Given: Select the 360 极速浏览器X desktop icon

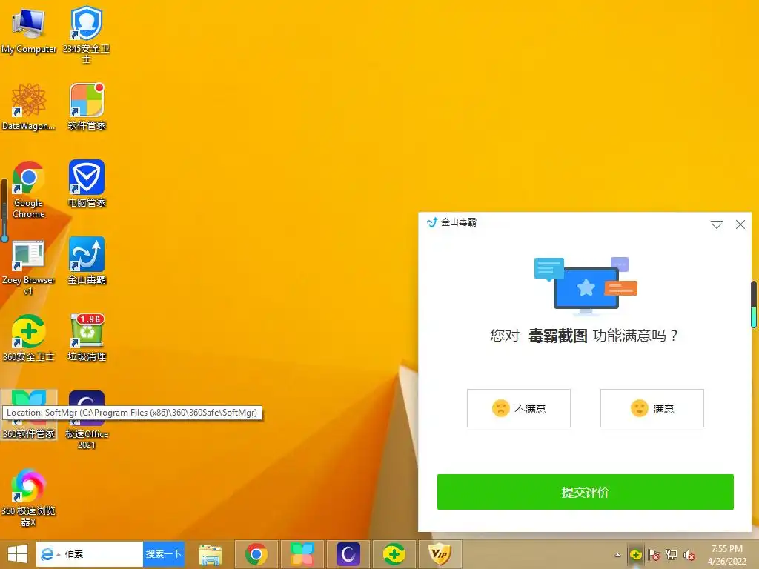Looking at the screenshot, I should click(x=29, y=497).
